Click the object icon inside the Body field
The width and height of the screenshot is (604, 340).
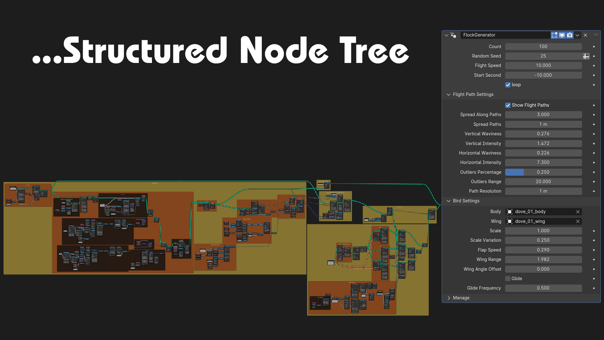tap(510, 212)
